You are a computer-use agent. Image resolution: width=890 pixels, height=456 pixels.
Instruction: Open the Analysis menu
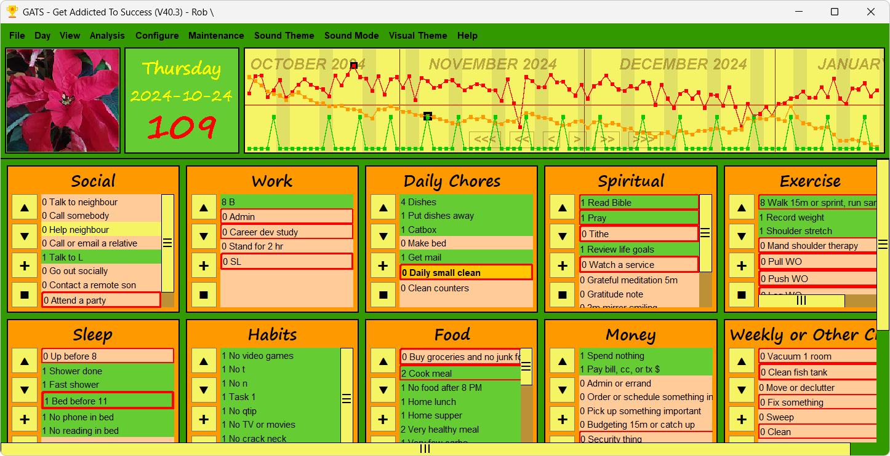[x=107, y=36]
